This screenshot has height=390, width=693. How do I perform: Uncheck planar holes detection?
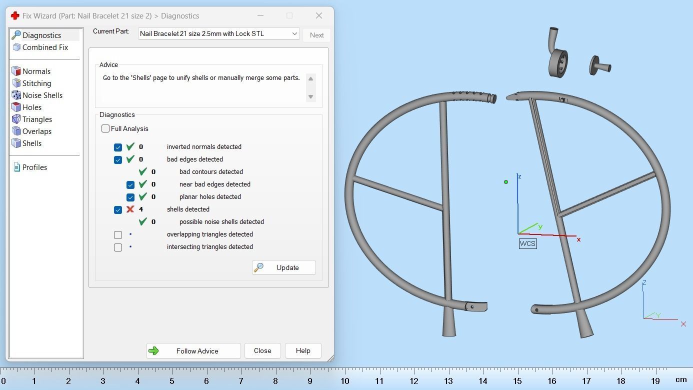pos(130,197)
